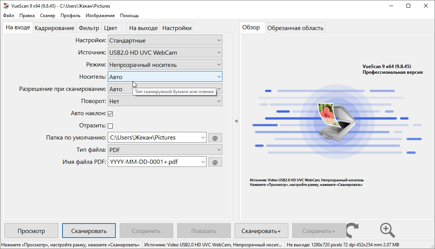
Task: Click the Источник: Video USB2.0 text in preview
Action: 307,180
